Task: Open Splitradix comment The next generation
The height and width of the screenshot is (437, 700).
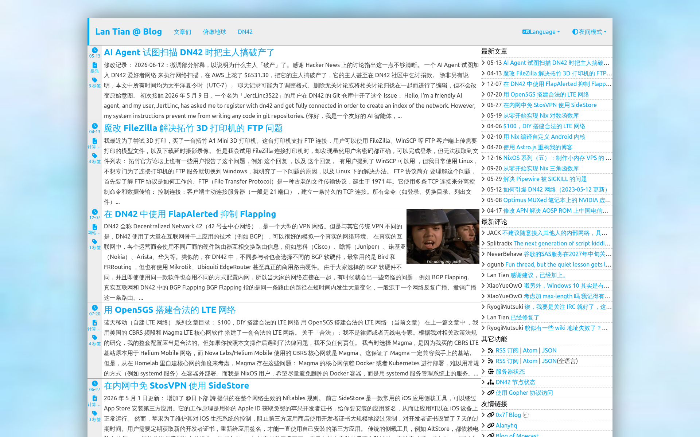Action: (x=562, y=243)
